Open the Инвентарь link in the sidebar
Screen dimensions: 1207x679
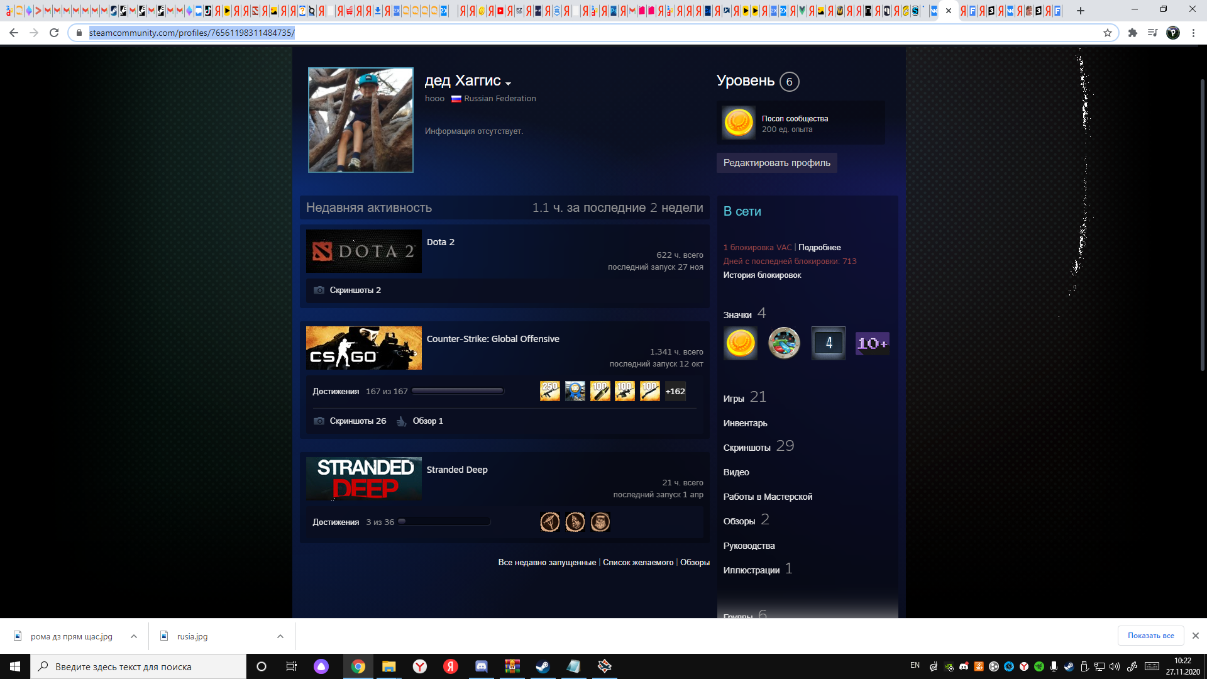click(745, 423)
